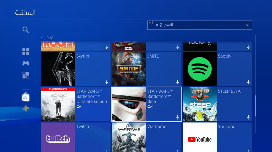Select the Spotify title text
Image resolution: width=272 pixels, height=152 pixels.
click(x=225, y=56)
